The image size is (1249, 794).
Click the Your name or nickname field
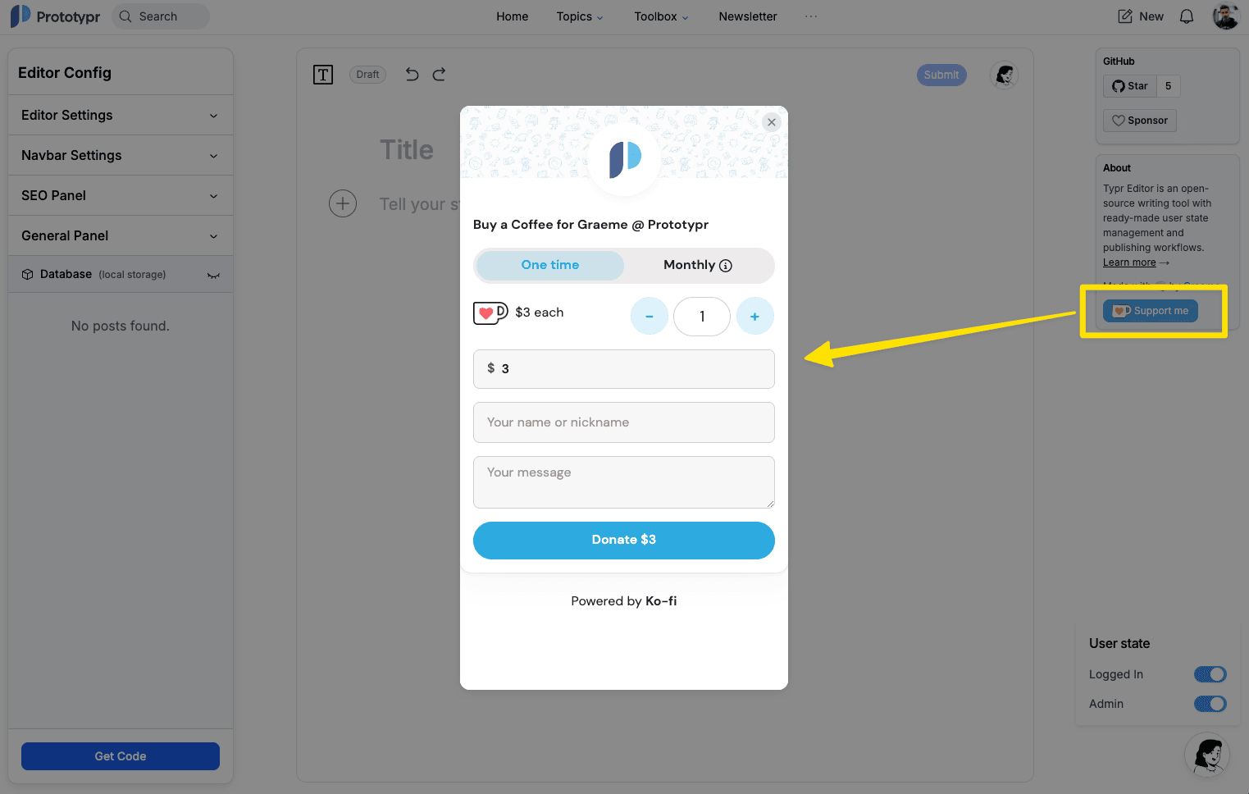click(624, 422)
